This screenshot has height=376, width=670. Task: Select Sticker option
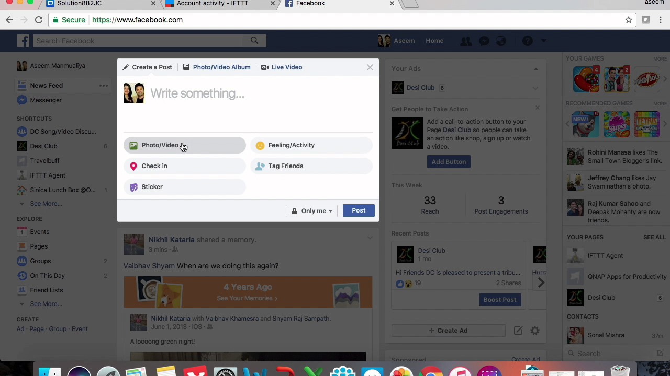click(x=184, y=187)
